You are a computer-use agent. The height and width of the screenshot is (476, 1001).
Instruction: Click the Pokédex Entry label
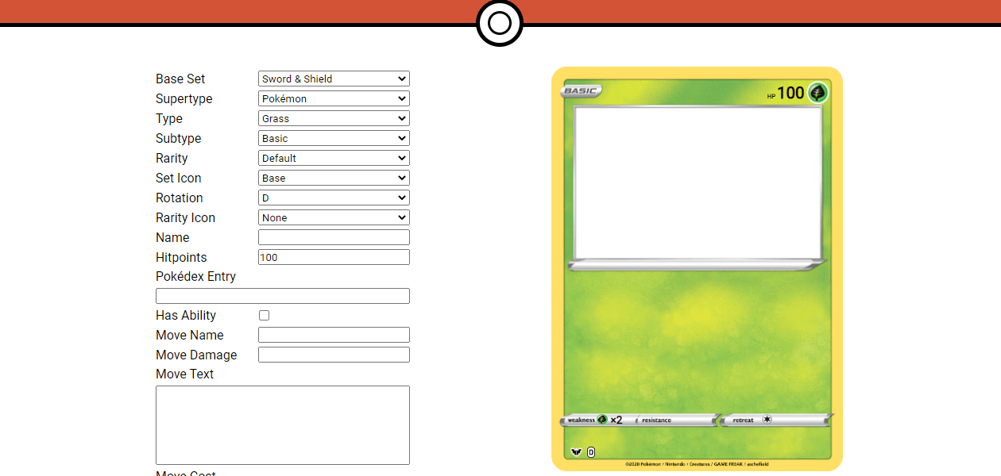click(x=195, y=276)
